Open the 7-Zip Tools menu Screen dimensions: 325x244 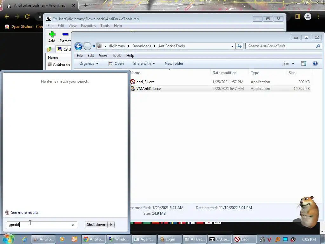[105, 26]
